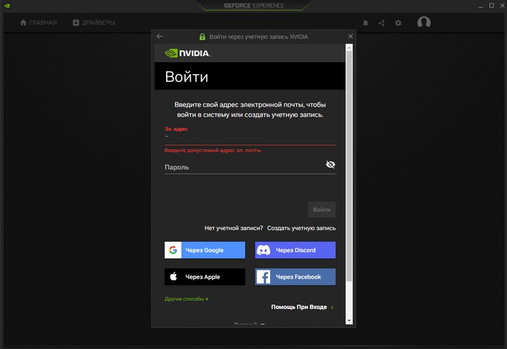Click the user profile avatar

pyautogui.click(x=424, y=22)
